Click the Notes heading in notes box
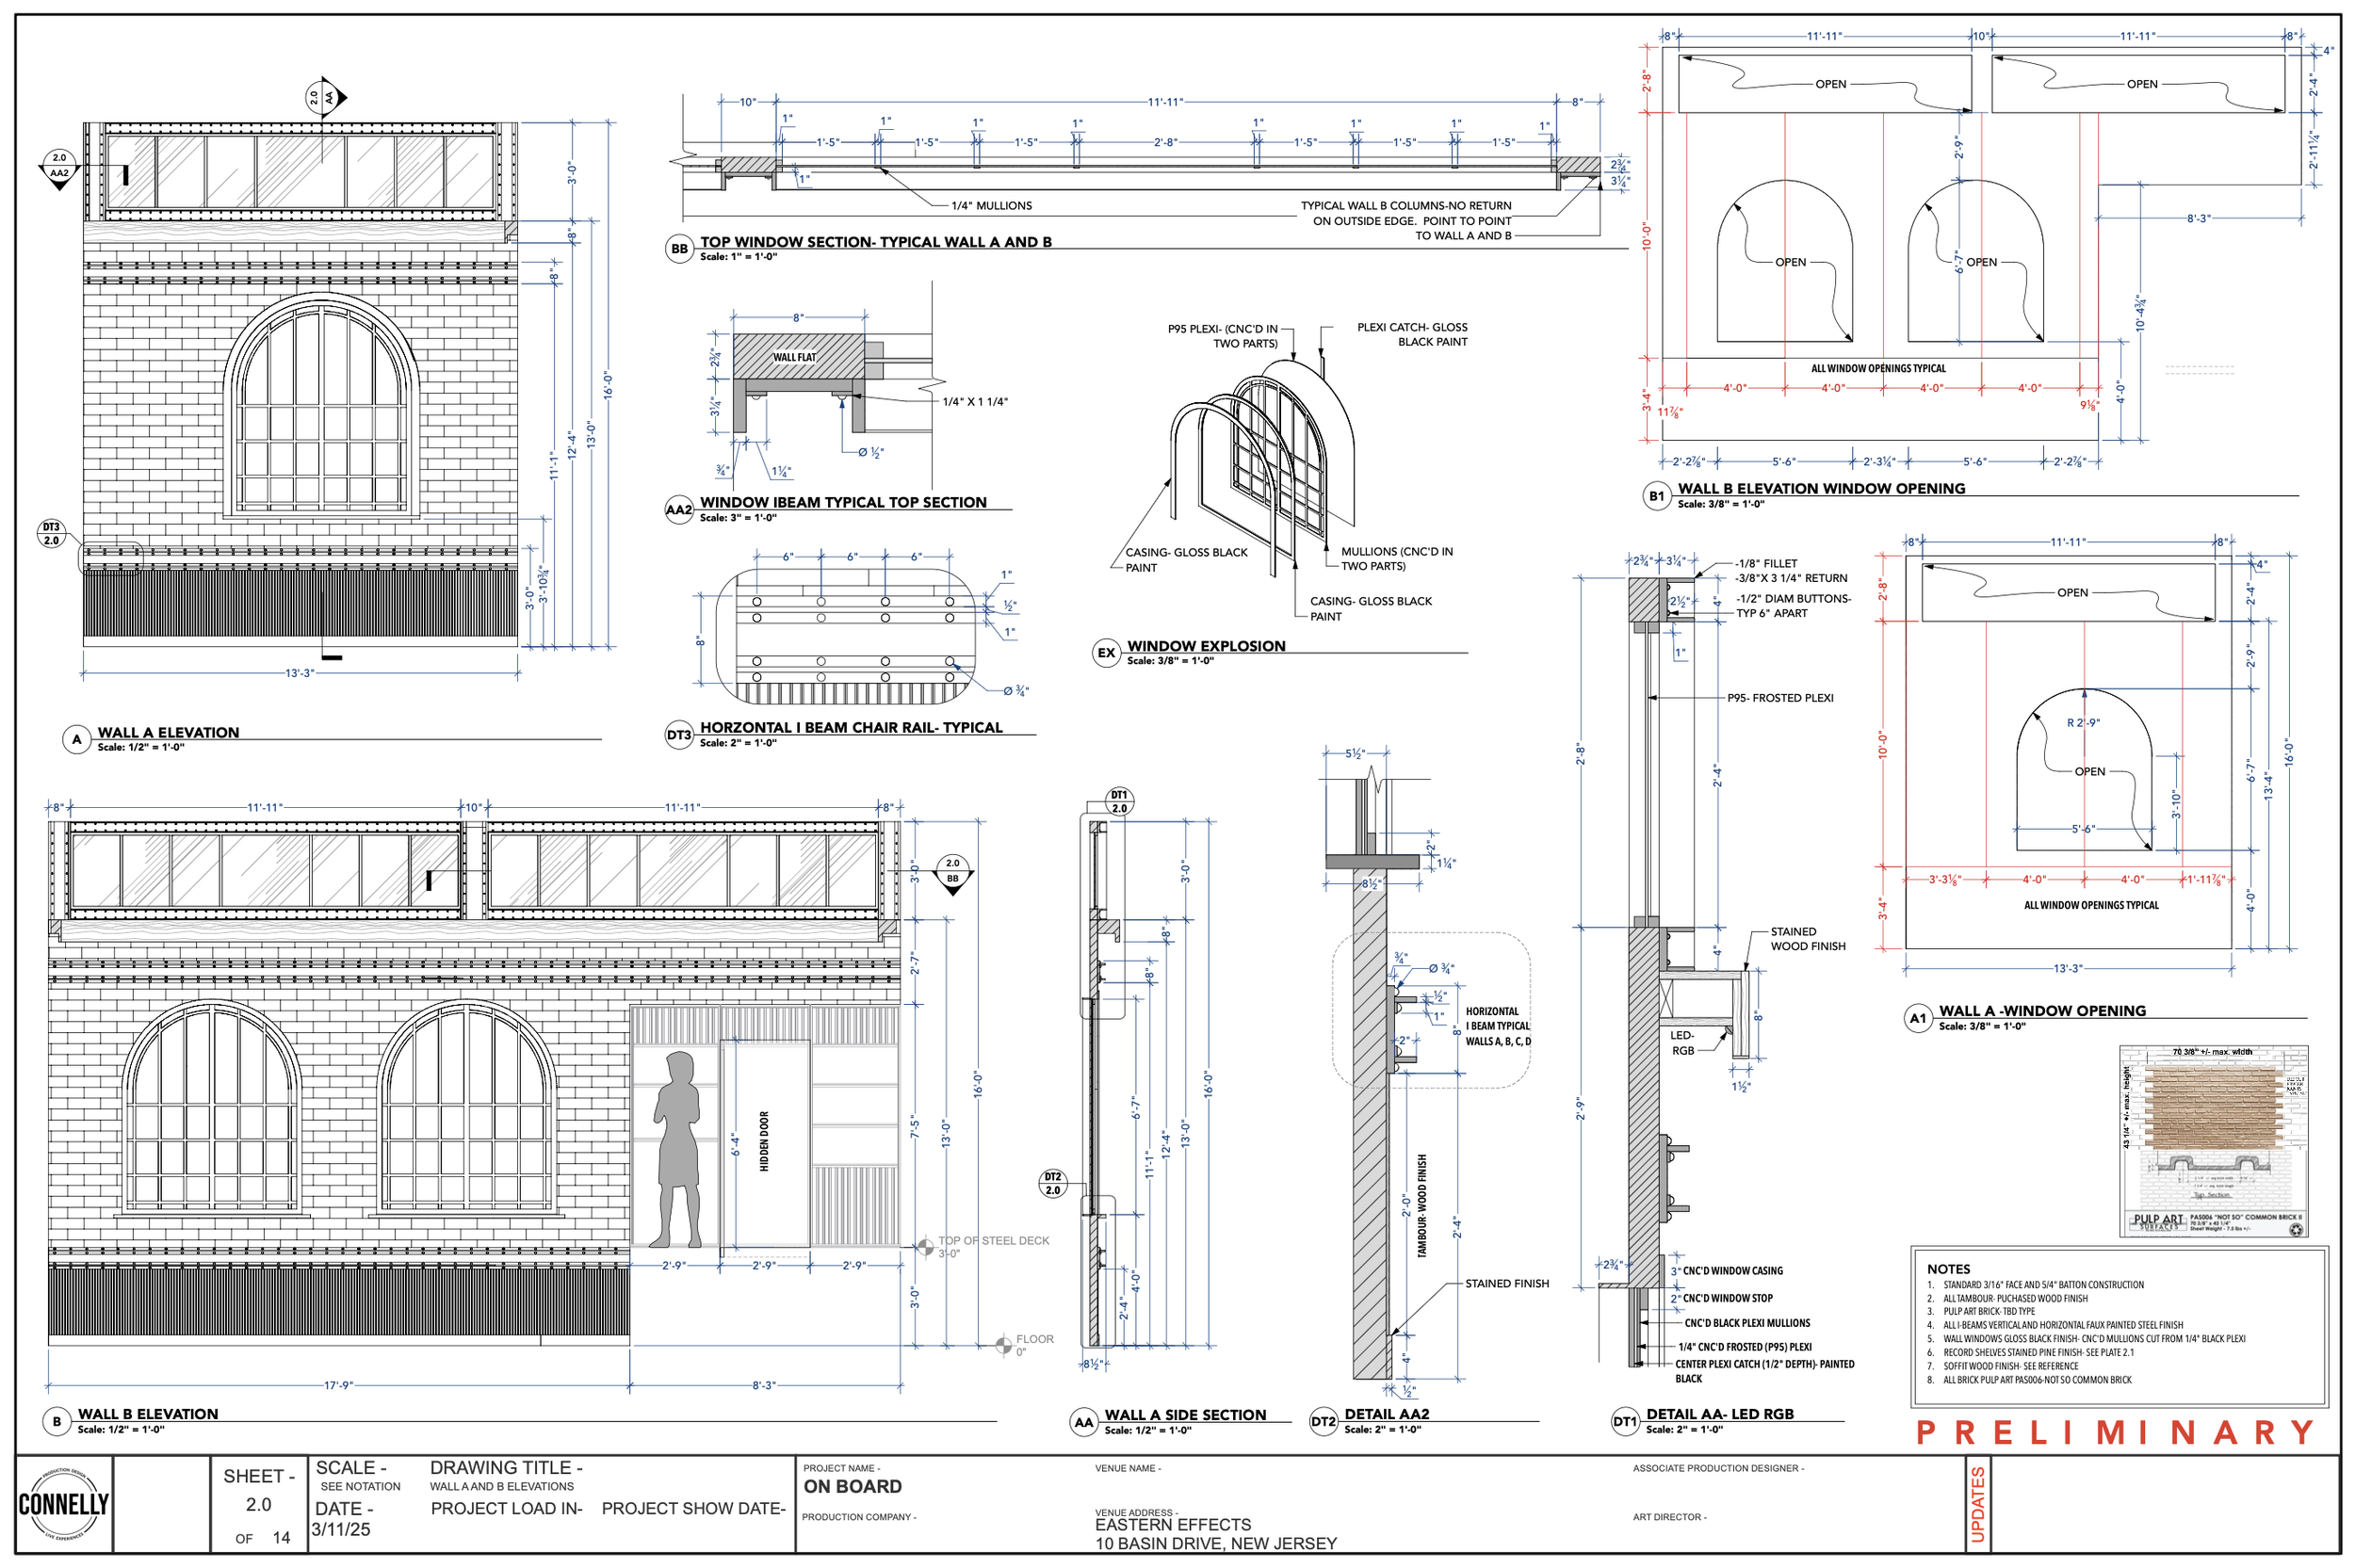 coord(1948,1268)
